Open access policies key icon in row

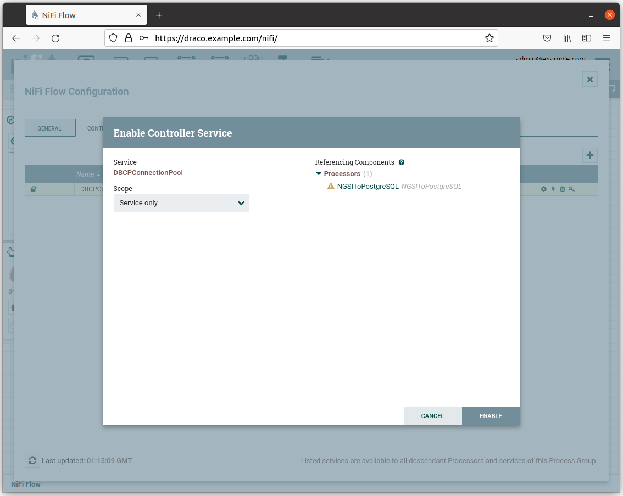click(572, 189)
